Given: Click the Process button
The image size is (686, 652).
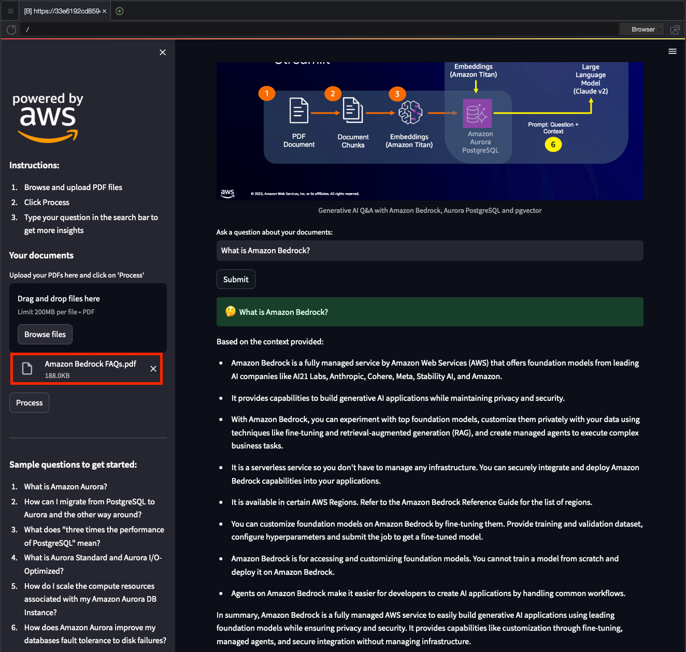Looking at the screenshot, I should coord(29,403).
